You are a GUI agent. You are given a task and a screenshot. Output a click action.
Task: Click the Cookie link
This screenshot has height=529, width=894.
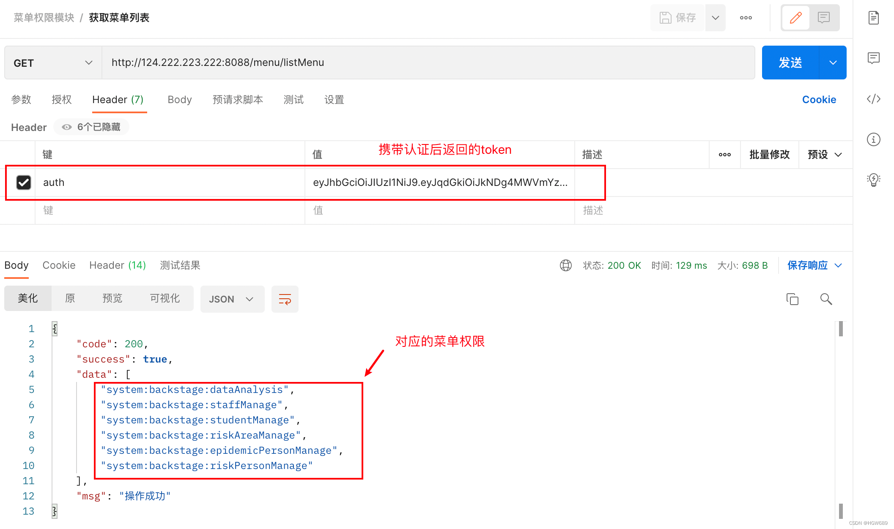[x=819, y=100]
